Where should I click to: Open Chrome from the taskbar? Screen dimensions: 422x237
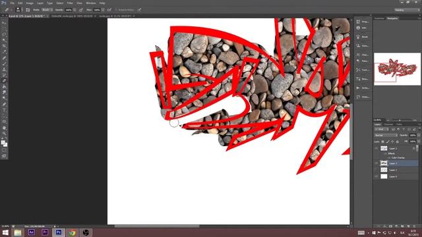[72, 232]
